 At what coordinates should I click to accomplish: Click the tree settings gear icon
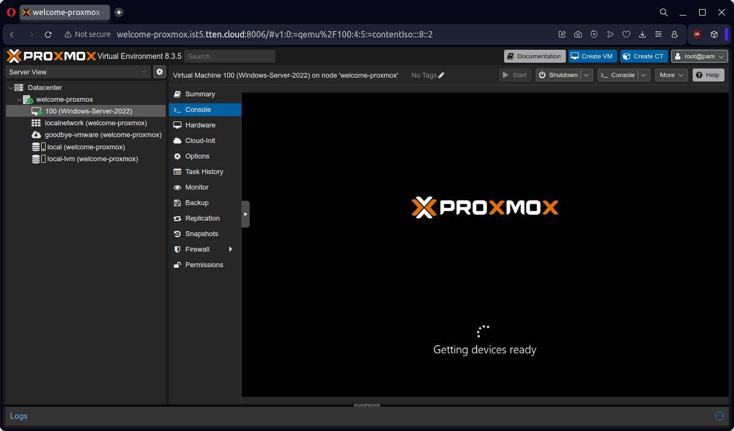[159, 72]
